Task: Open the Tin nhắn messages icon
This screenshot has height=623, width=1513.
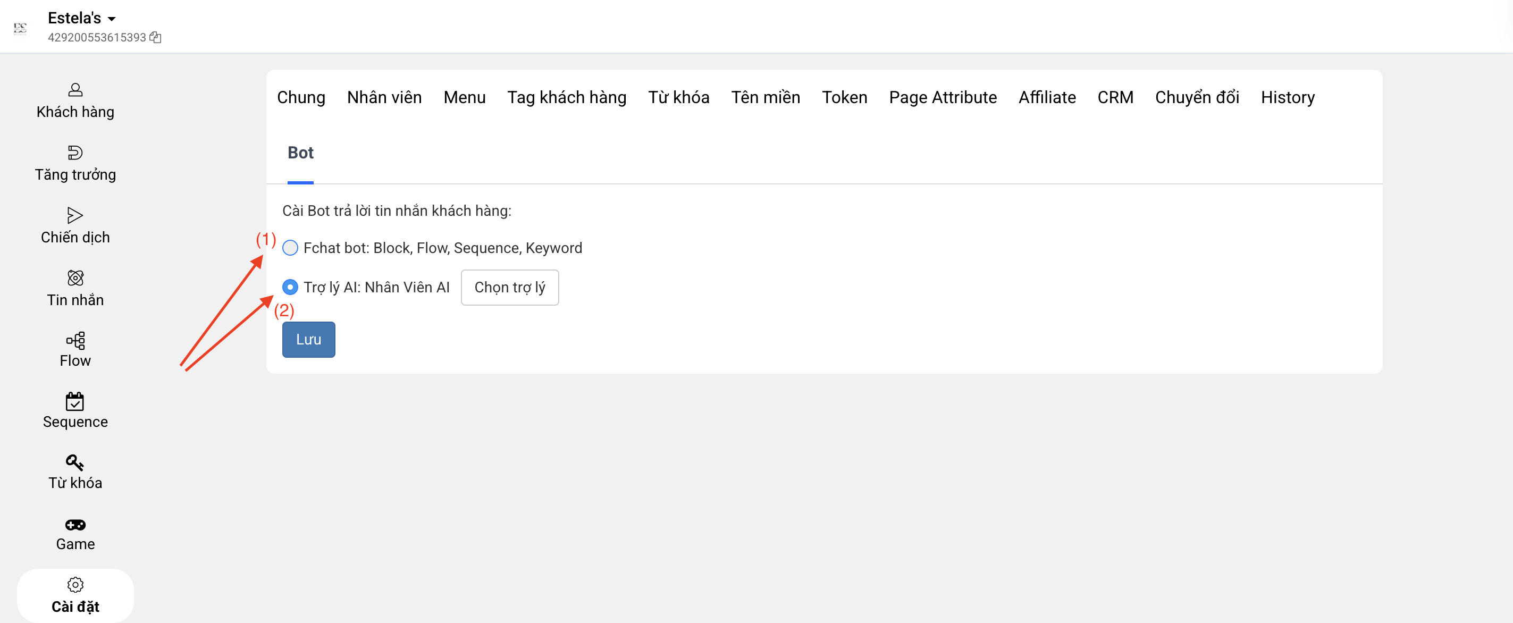Action: pos(75,277)
